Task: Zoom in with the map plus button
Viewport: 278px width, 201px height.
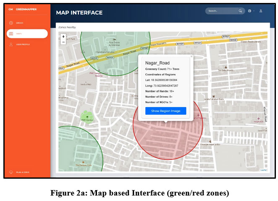Action: click(63, 37)
